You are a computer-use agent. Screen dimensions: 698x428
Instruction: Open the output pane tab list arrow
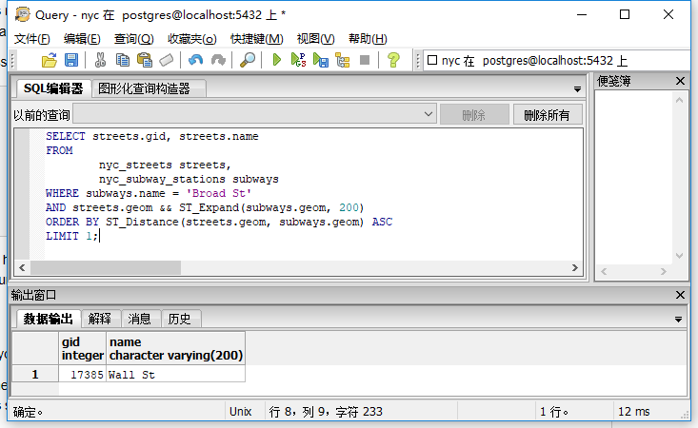coord(678,320)
